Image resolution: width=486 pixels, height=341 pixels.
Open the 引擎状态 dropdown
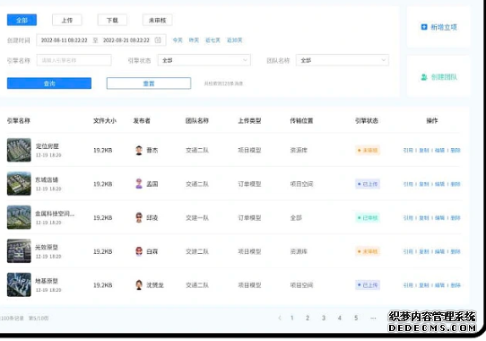pos(204,60)
